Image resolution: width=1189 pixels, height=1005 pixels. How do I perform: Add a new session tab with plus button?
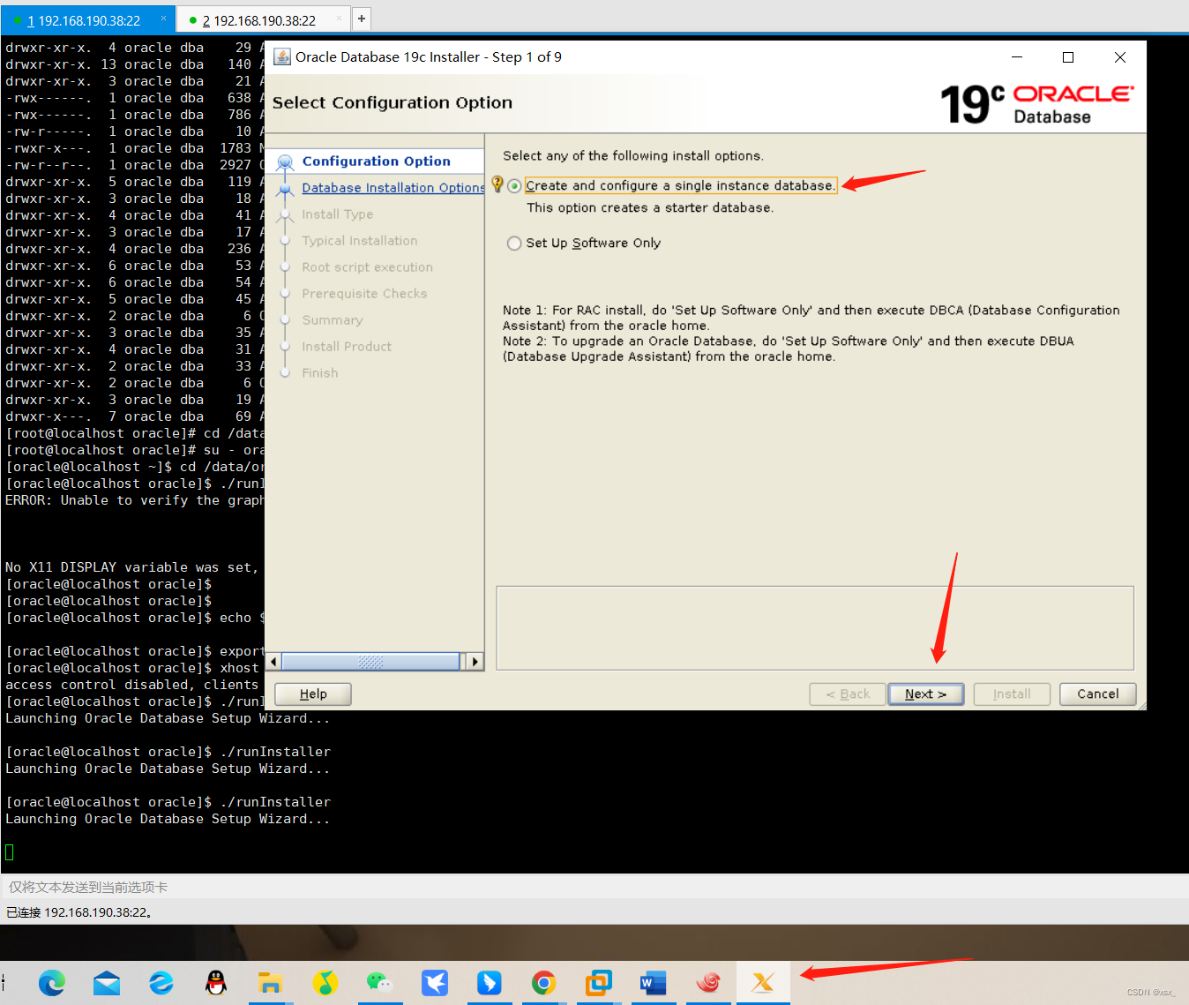(x=362, y=19)
